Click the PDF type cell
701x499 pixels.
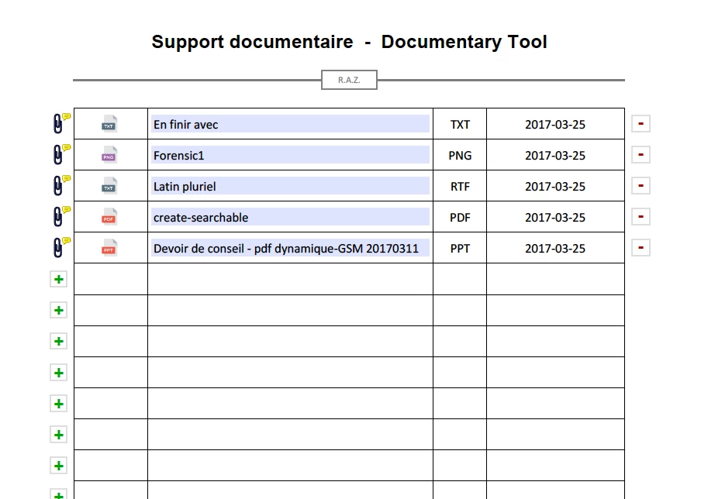(460, 217)
